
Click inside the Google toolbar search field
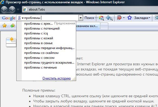(x=51, y=18)
